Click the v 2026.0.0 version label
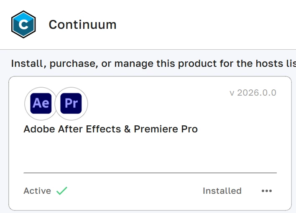This screenshot has height=213, width=296. [253, 93]
